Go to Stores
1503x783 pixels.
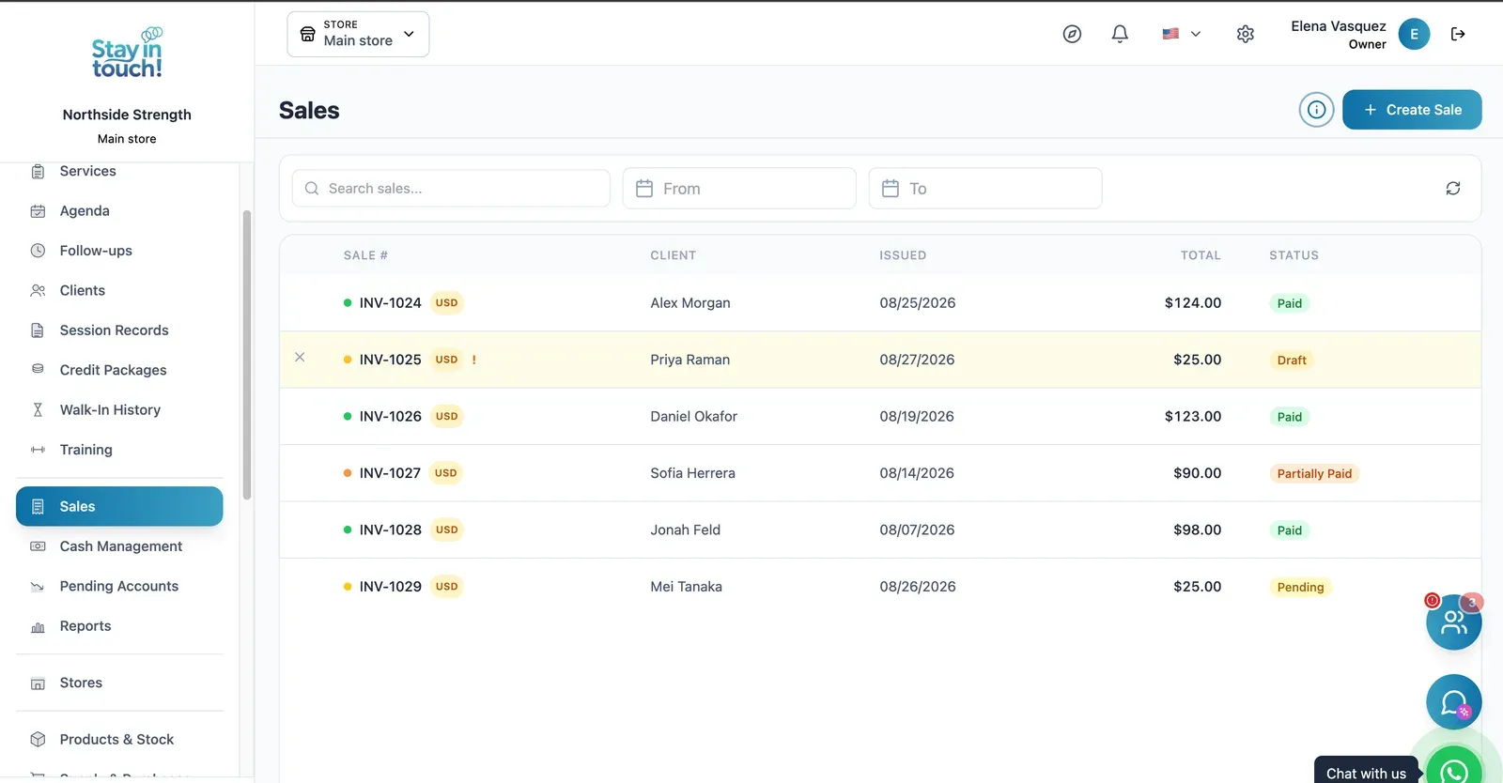120,683
